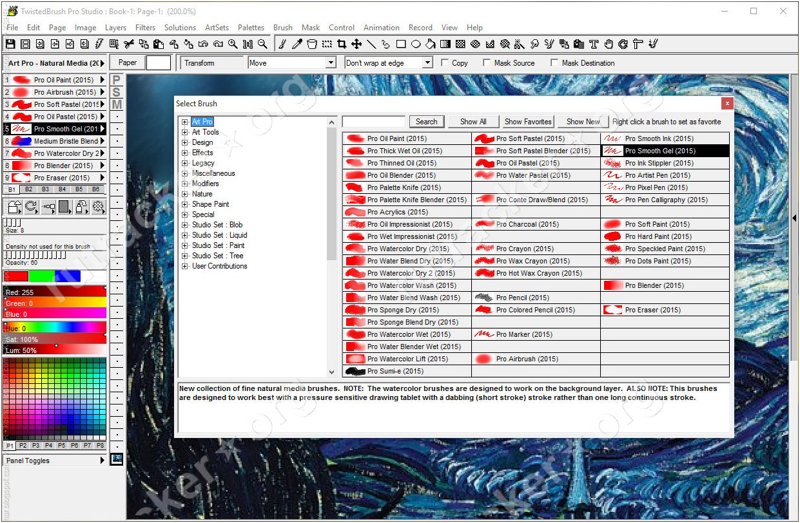Select the scissors cut icon

point(129,44)
